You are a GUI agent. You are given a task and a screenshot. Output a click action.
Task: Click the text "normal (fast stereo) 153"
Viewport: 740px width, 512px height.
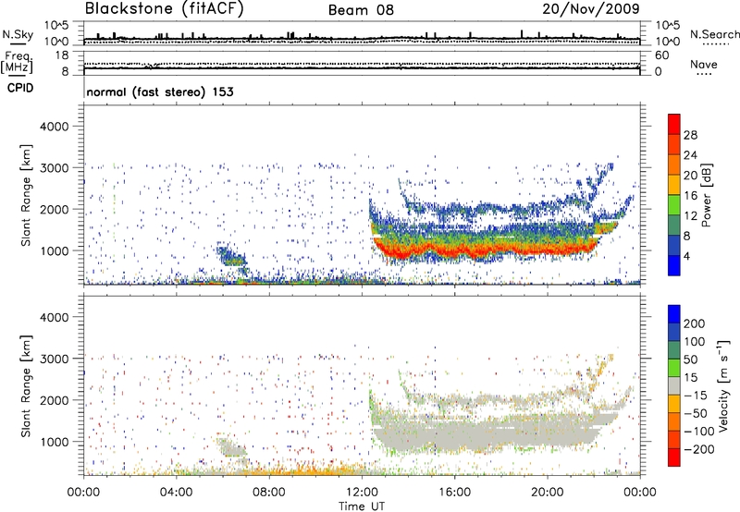tap(160, 91)
